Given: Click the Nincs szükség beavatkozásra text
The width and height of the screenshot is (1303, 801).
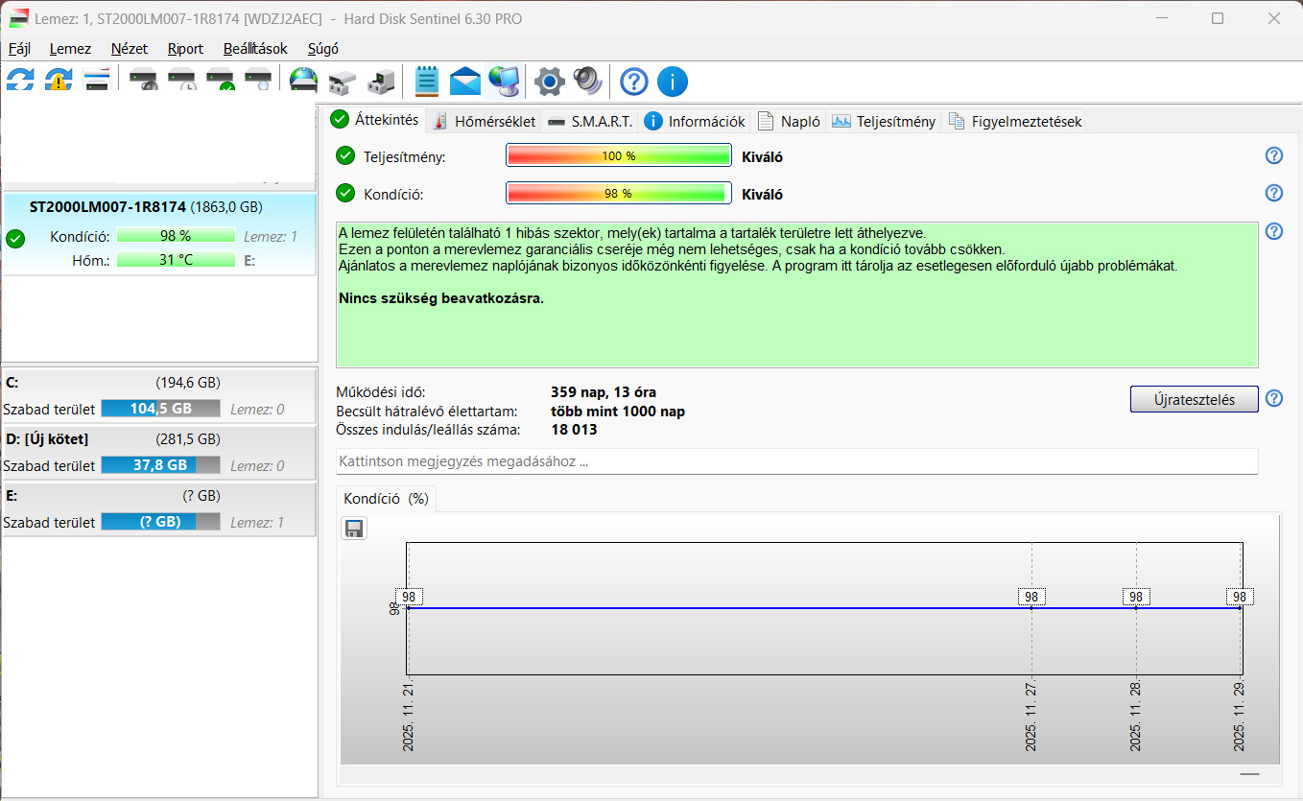Looking at the screenshot, I should [441, 298].
